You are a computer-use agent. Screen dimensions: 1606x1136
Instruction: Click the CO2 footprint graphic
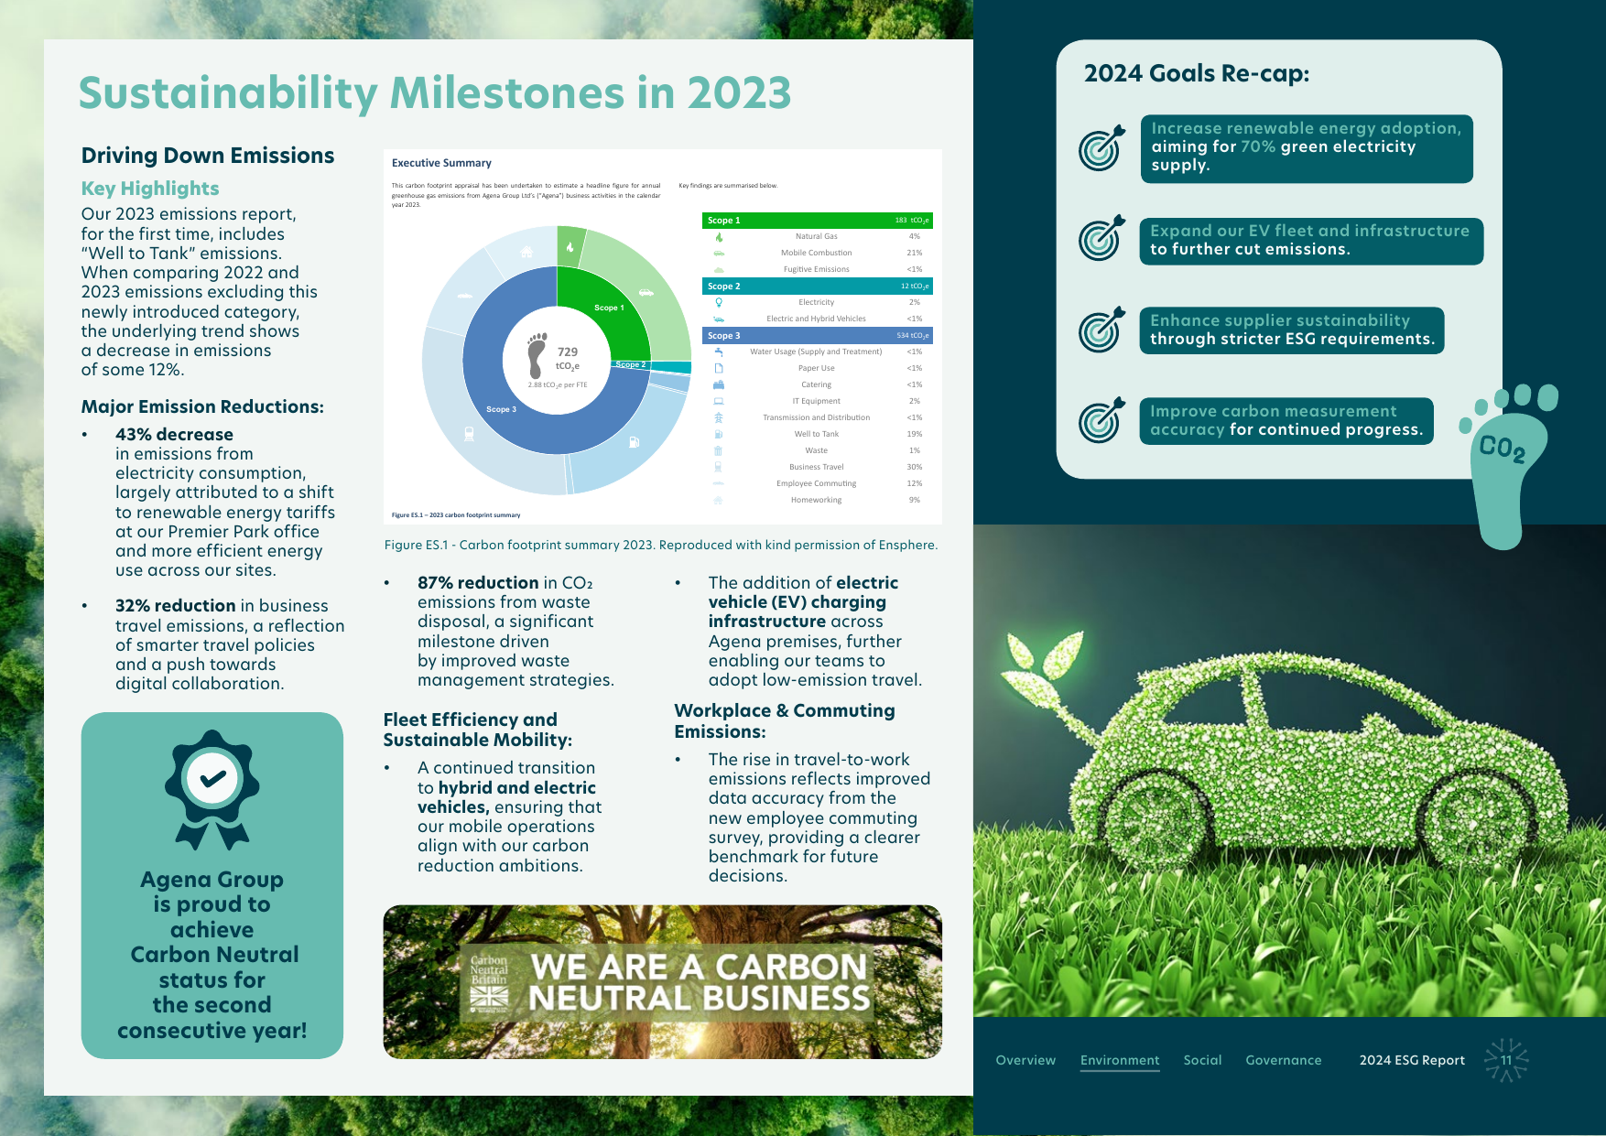[1507, 466]
